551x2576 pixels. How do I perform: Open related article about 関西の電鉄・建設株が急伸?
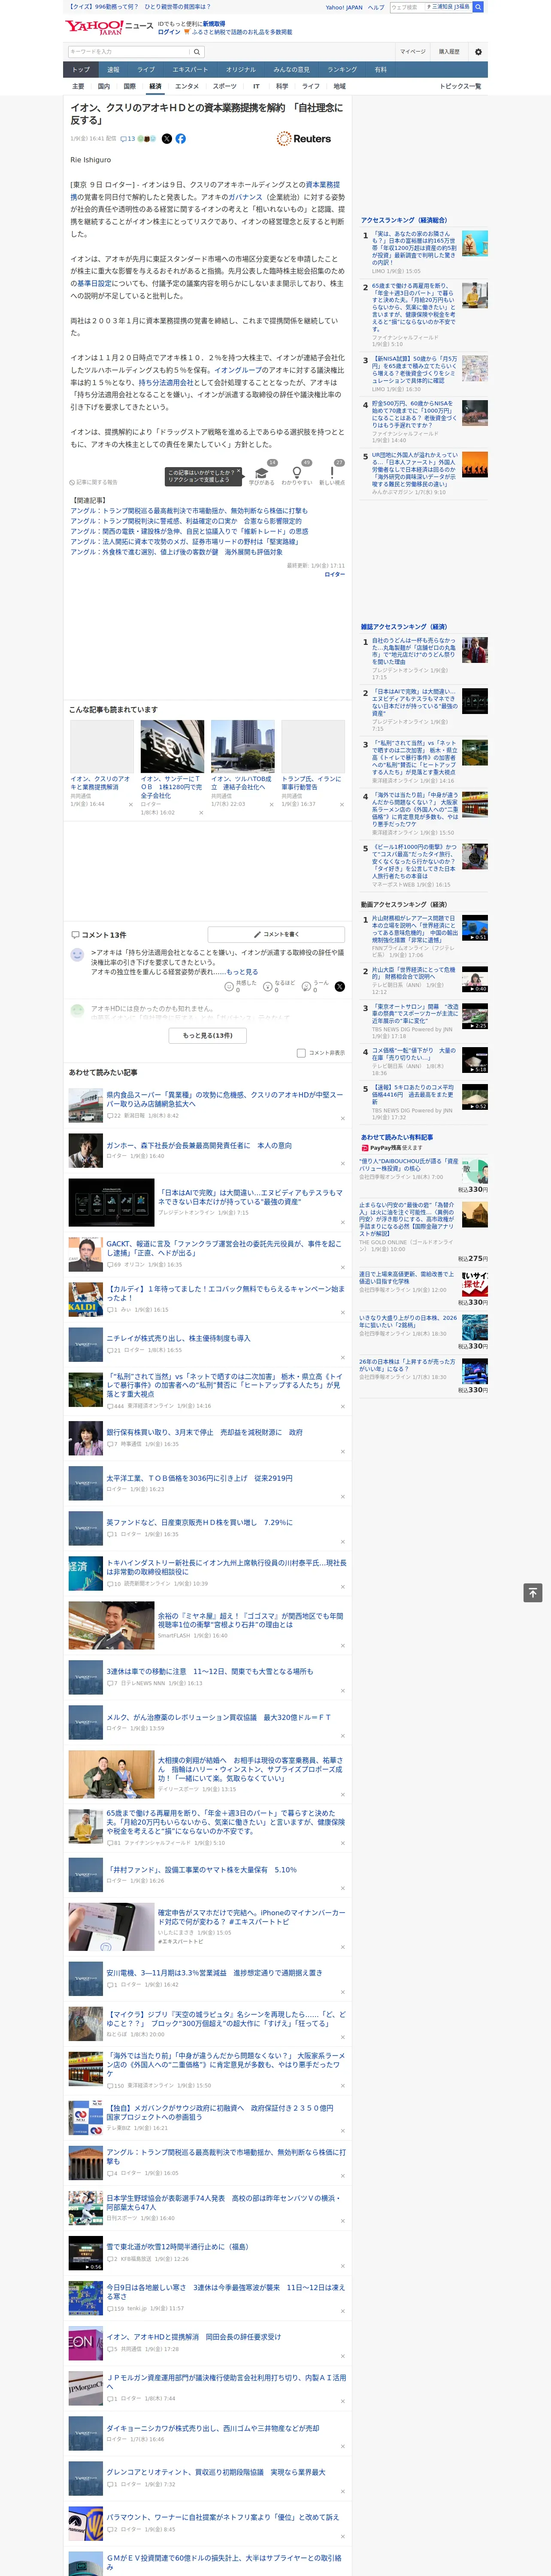click(189, 531)
